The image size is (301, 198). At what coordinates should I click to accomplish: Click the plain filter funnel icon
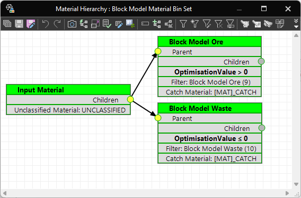click(183, 24)
